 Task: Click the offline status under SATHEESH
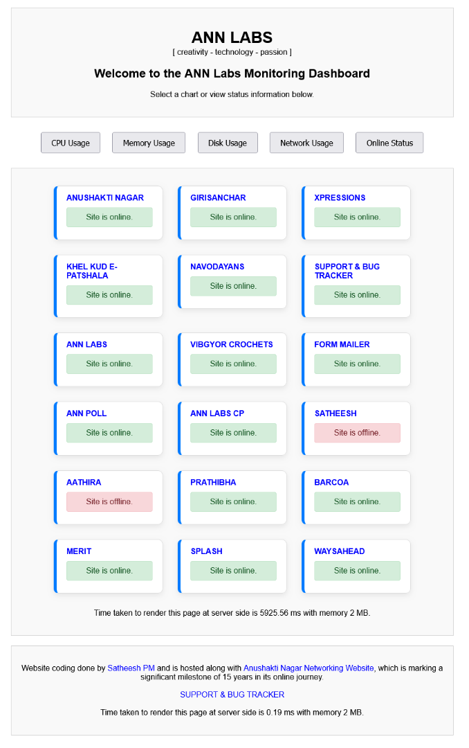pyautogui.click(x=357, y=433)
